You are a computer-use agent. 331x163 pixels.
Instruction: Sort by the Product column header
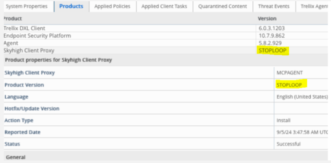pyautogui.click(x=12, y=19)
